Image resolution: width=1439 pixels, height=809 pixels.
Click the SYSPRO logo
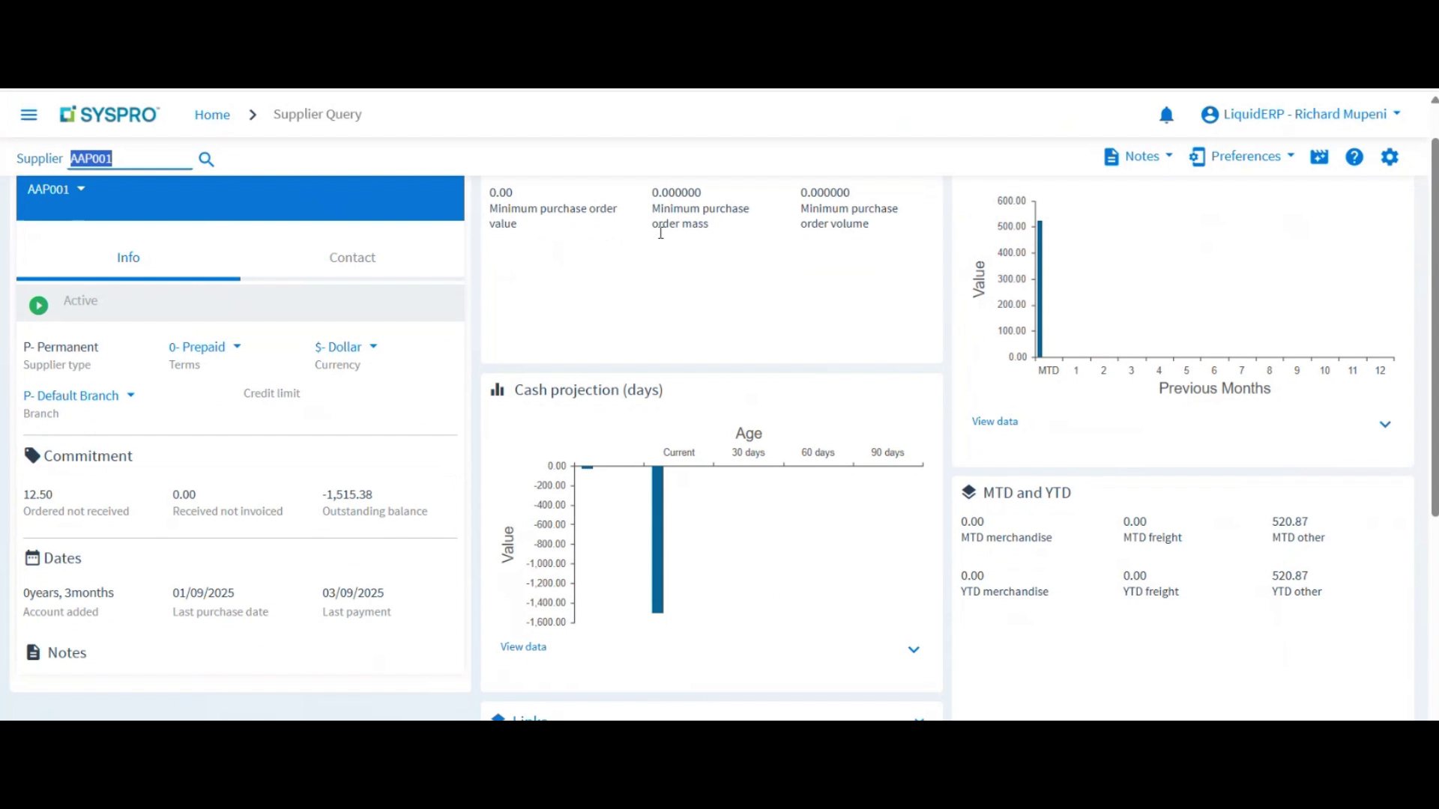(x=109, y=115)
